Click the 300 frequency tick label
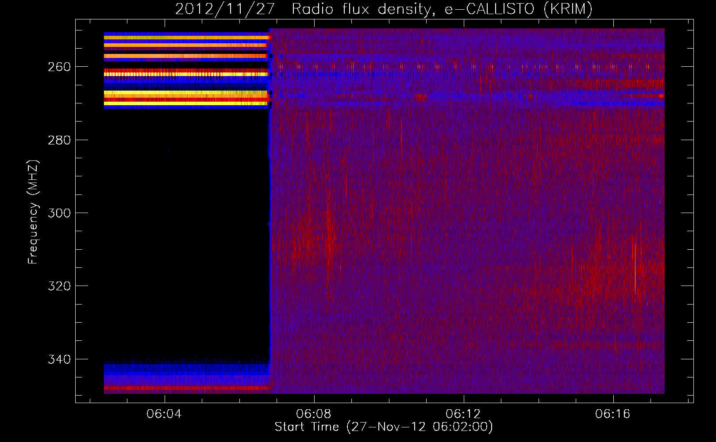The image size is (716, 442). pyautogui.click(x=59, y=213)
